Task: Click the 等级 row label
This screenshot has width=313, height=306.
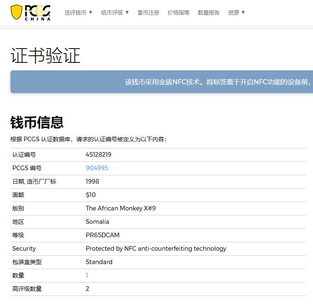Action: (18, 235)
